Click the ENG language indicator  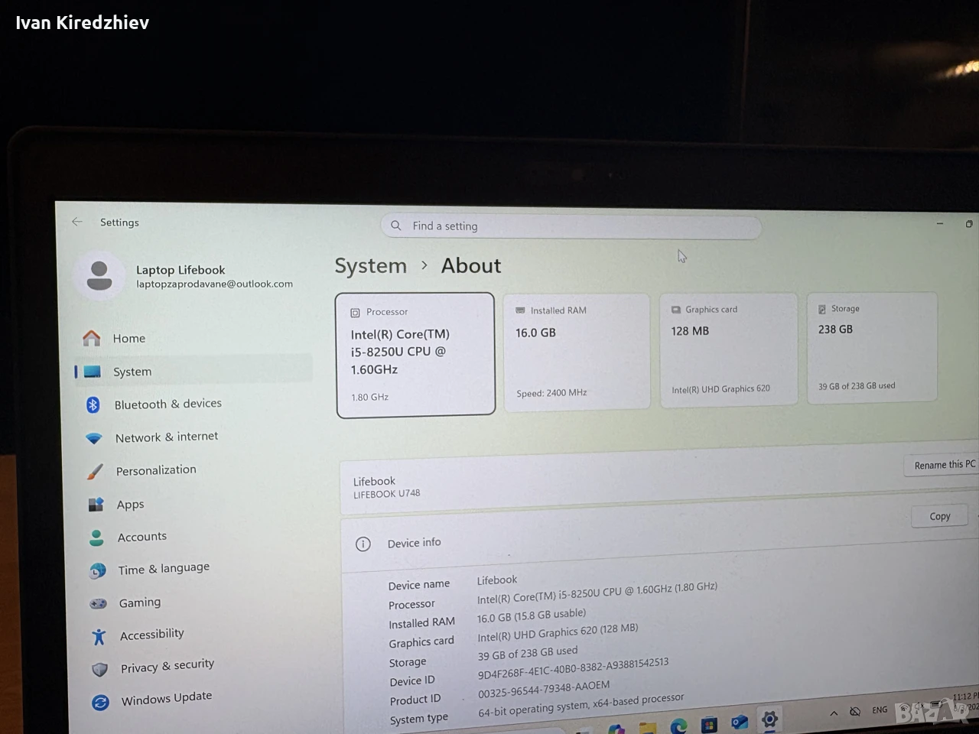(880, 710)
